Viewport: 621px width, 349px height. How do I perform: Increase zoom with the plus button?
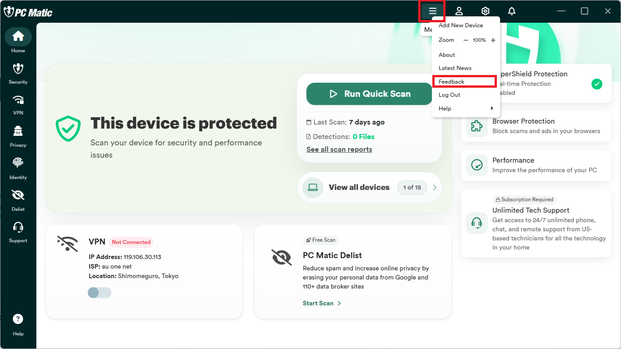pos(493,40)
